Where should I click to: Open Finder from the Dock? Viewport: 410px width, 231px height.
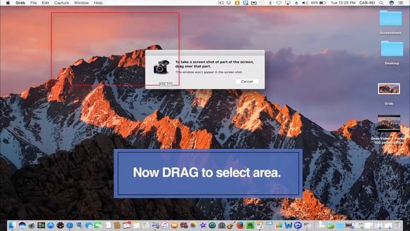click(x=12, y=225)
